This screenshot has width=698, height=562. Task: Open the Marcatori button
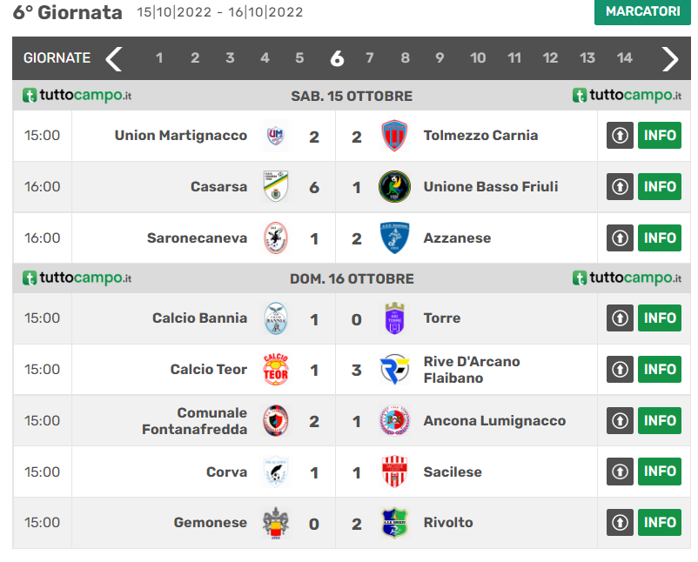pyautogui.click(x=642, y=12)
